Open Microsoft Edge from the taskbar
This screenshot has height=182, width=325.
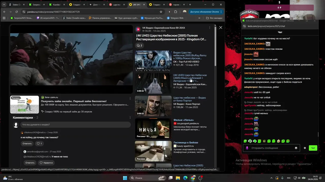click(185, 178)
